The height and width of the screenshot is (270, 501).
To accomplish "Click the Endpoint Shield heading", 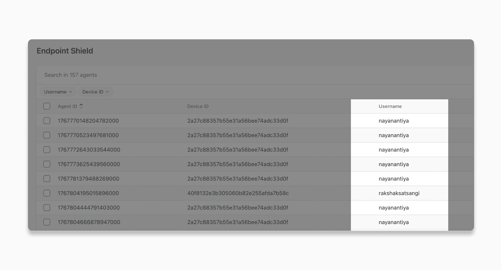I will coord(65,51).
